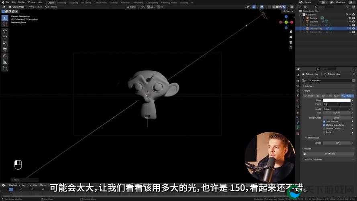The width and height of the screenshot is (357, 201).
Task: Open the Render properties tab
Action: point(298,81)
